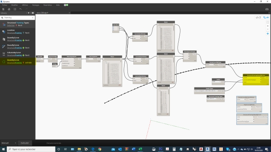Open Word from the taskbar
This screenshot has height=152, width=271.
[x=133, y=149]
